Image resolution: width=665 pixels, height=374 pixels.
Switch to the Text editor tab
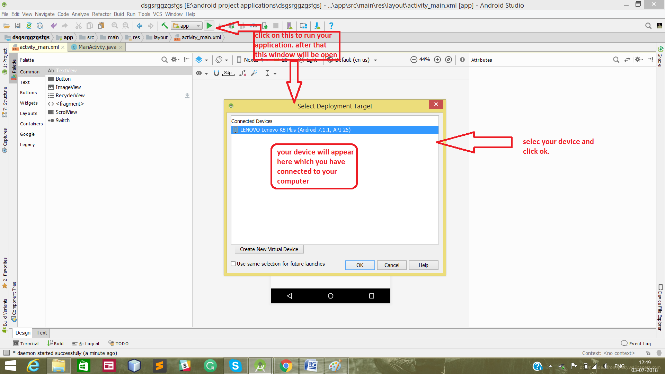[42, 333]
